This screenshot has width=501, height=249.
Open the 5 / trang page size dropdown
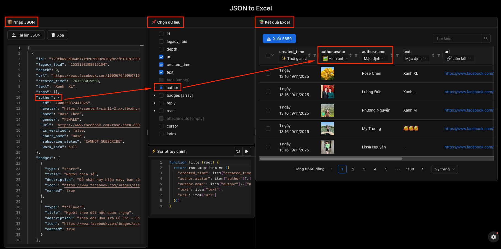point(445,169)
